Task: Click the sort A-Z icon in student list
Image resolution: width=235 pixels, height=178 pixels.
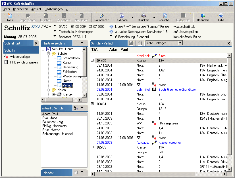Action: pos(76,108)
